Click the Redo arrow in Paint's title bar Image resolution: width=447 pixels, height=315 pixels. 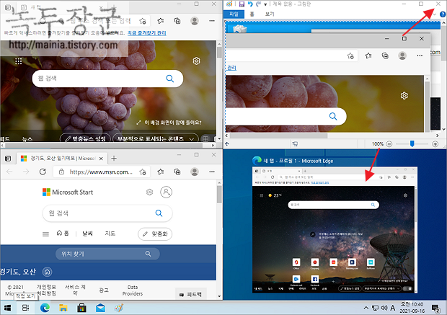coord(258,4)
